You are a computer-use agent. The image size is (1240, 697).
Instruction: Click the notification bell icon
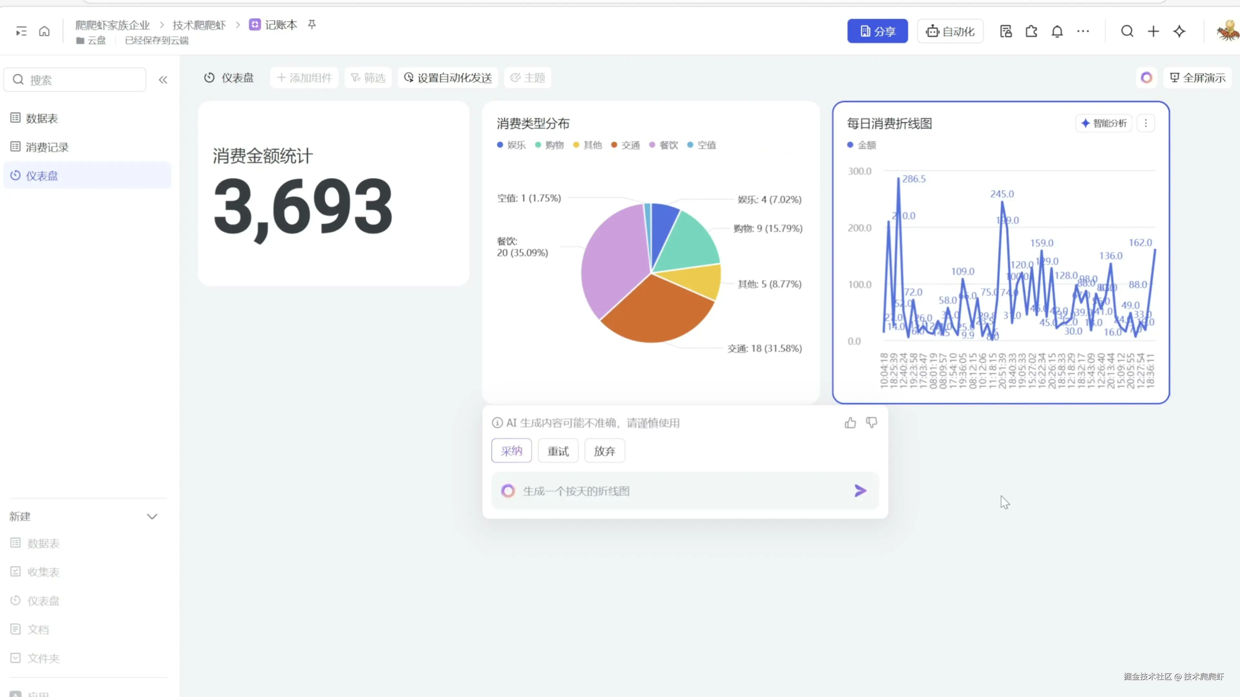pos(1057,31)
